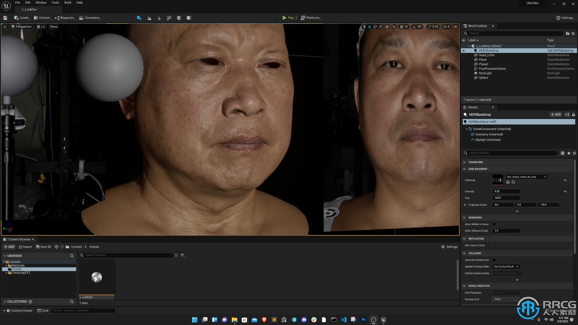Screen dimensions: 578x325
Task: Open the Tools menu
Action: point(55,2)
